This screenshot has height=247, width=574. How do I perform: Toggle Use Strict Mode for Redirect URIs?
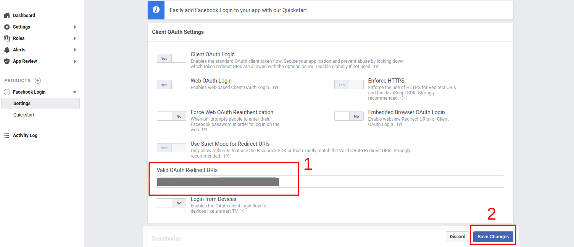coord(171,148)
